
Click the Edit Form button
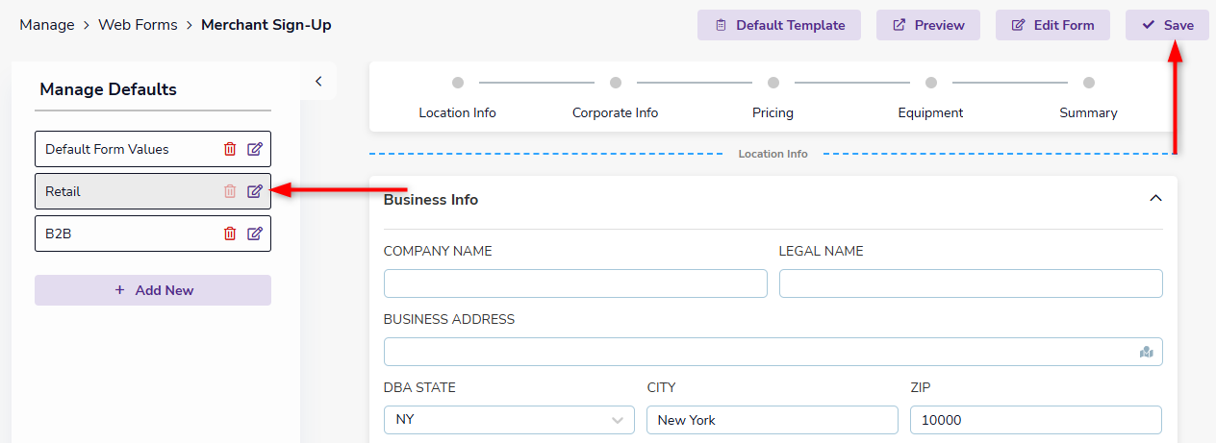pyautogui.click(x=1052, y=25)
